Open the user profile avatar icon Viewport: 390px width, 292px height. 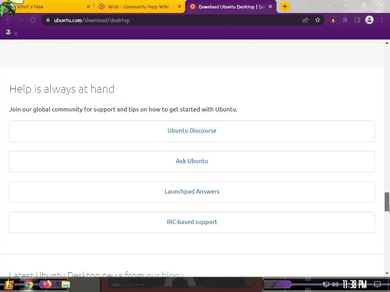tap(369, 20)
